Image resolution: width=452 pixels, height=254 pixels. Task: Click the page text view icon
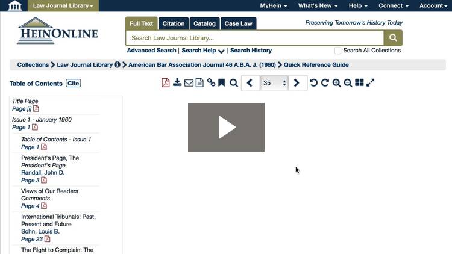(199, 83)
